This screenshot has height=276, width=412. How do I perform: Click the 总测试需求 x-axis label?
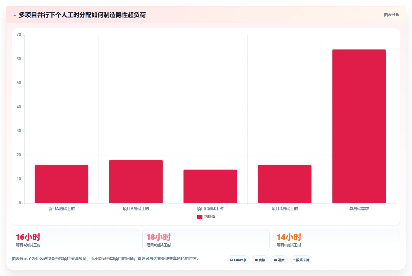(359, 209)
